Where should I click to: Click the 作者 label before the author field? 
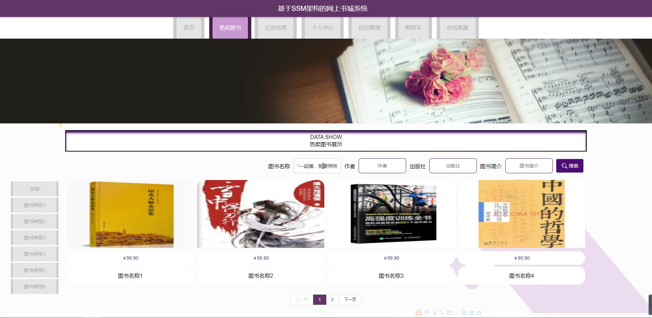(x=350, y=166)
